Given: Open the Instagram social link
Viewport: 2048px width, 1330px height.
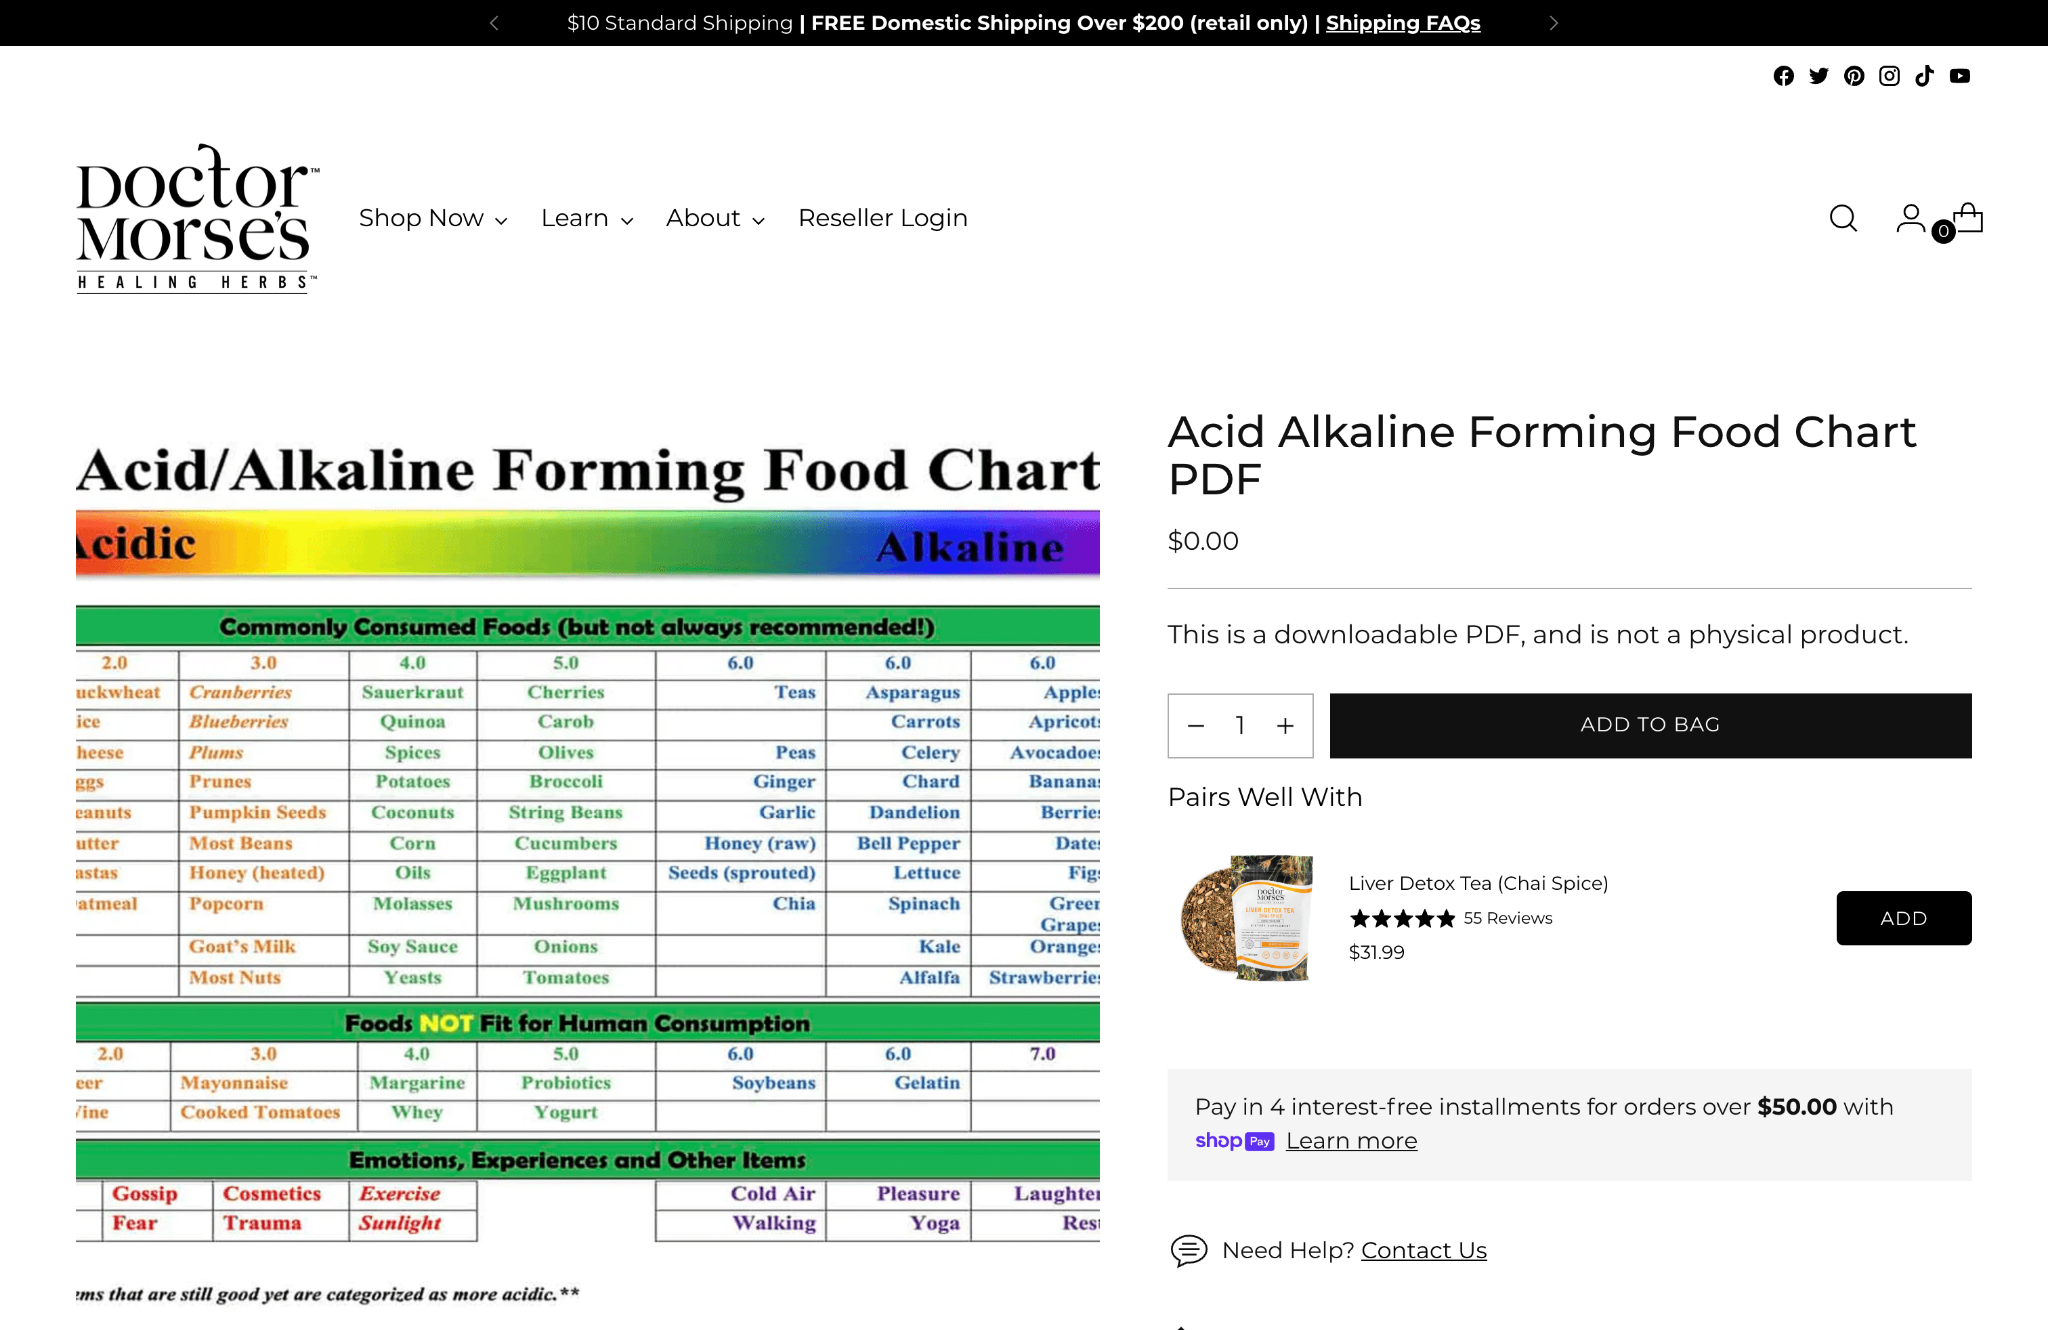Looking at the screenshot, I should coord(1889,76).
